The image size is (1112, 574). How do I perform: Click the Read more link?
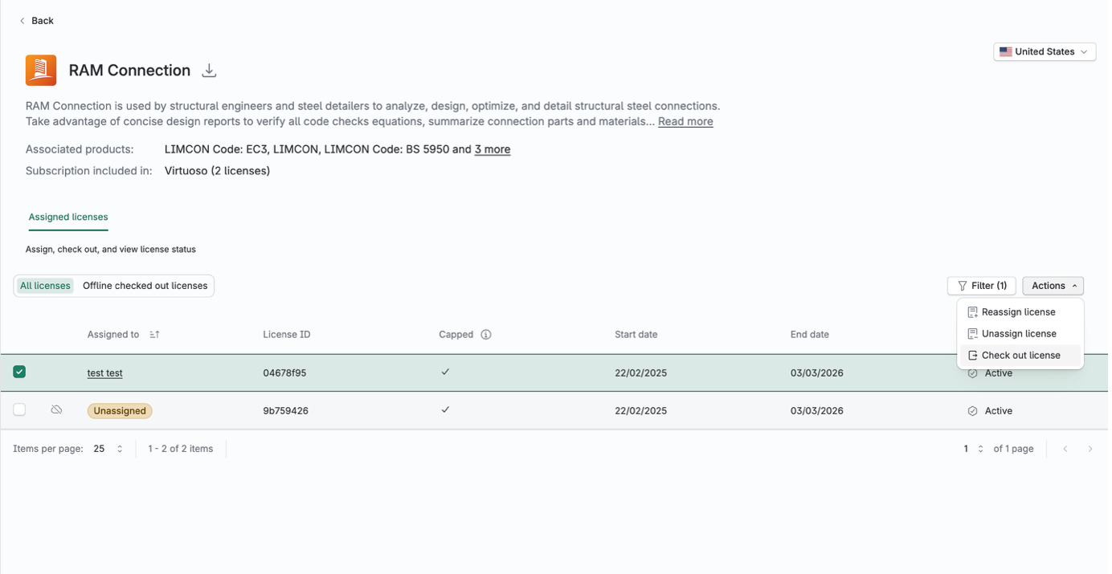click(x=685, y=122)
